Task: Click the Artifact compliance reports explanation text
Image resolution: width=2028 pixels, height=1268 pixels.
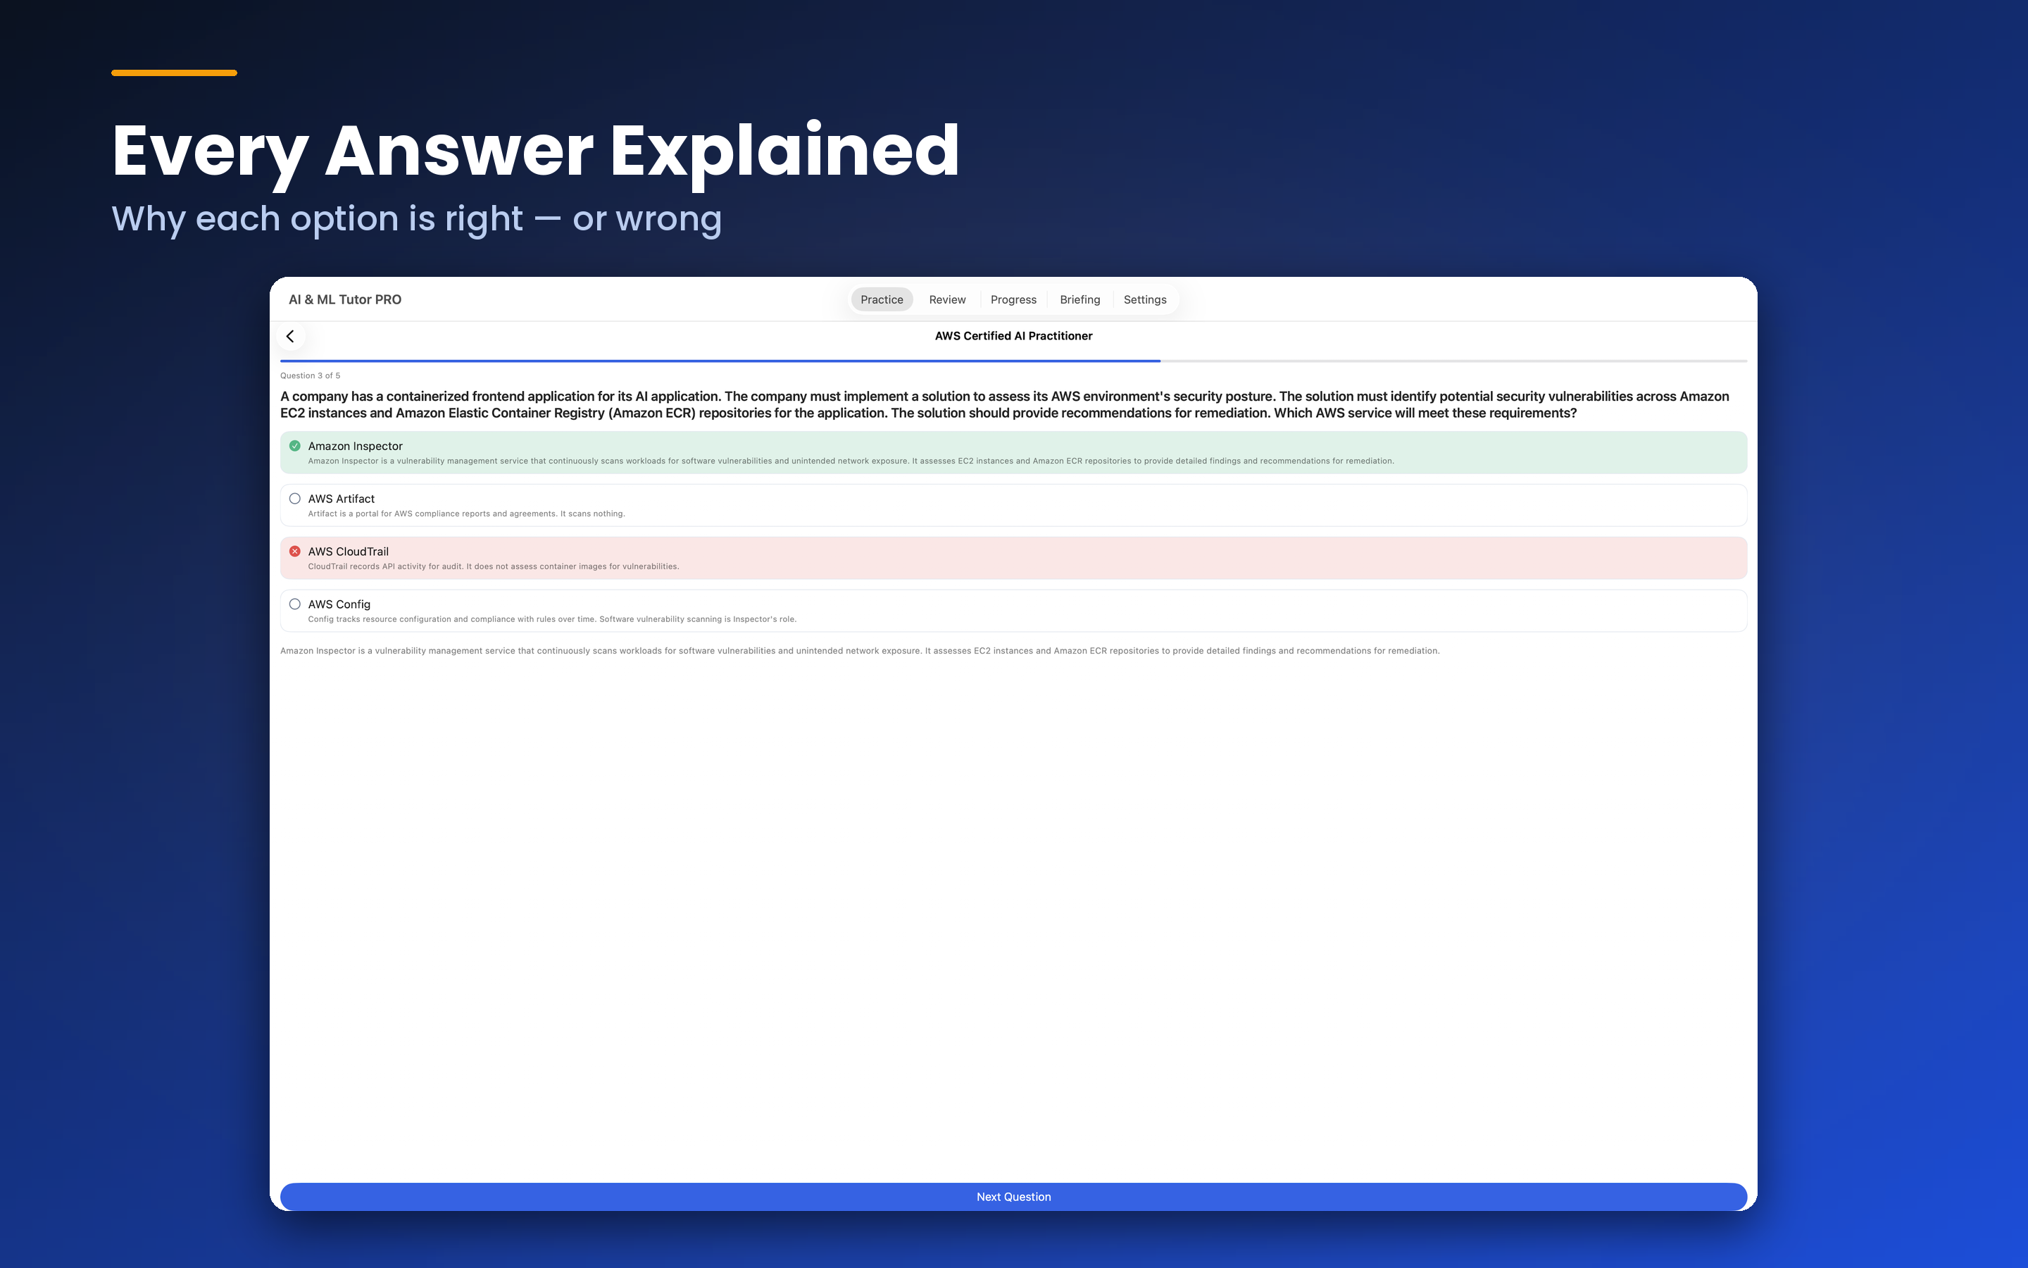Action: [467, 514]
